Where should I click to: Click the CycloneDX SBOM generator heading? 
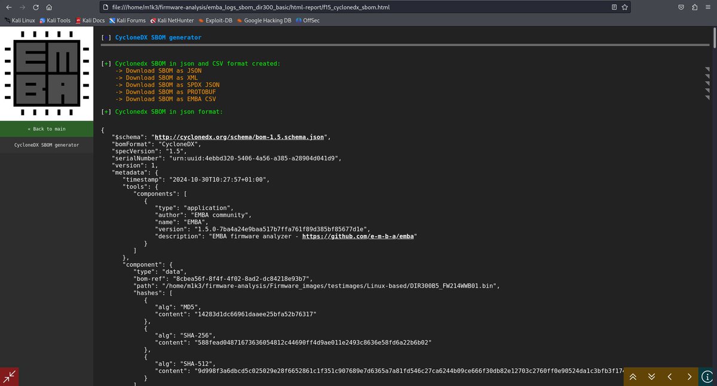click(x=158, y=38)
